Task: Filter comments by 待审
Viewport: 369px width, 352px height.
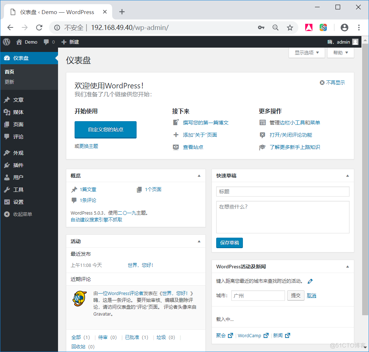Action: point(103,337)
